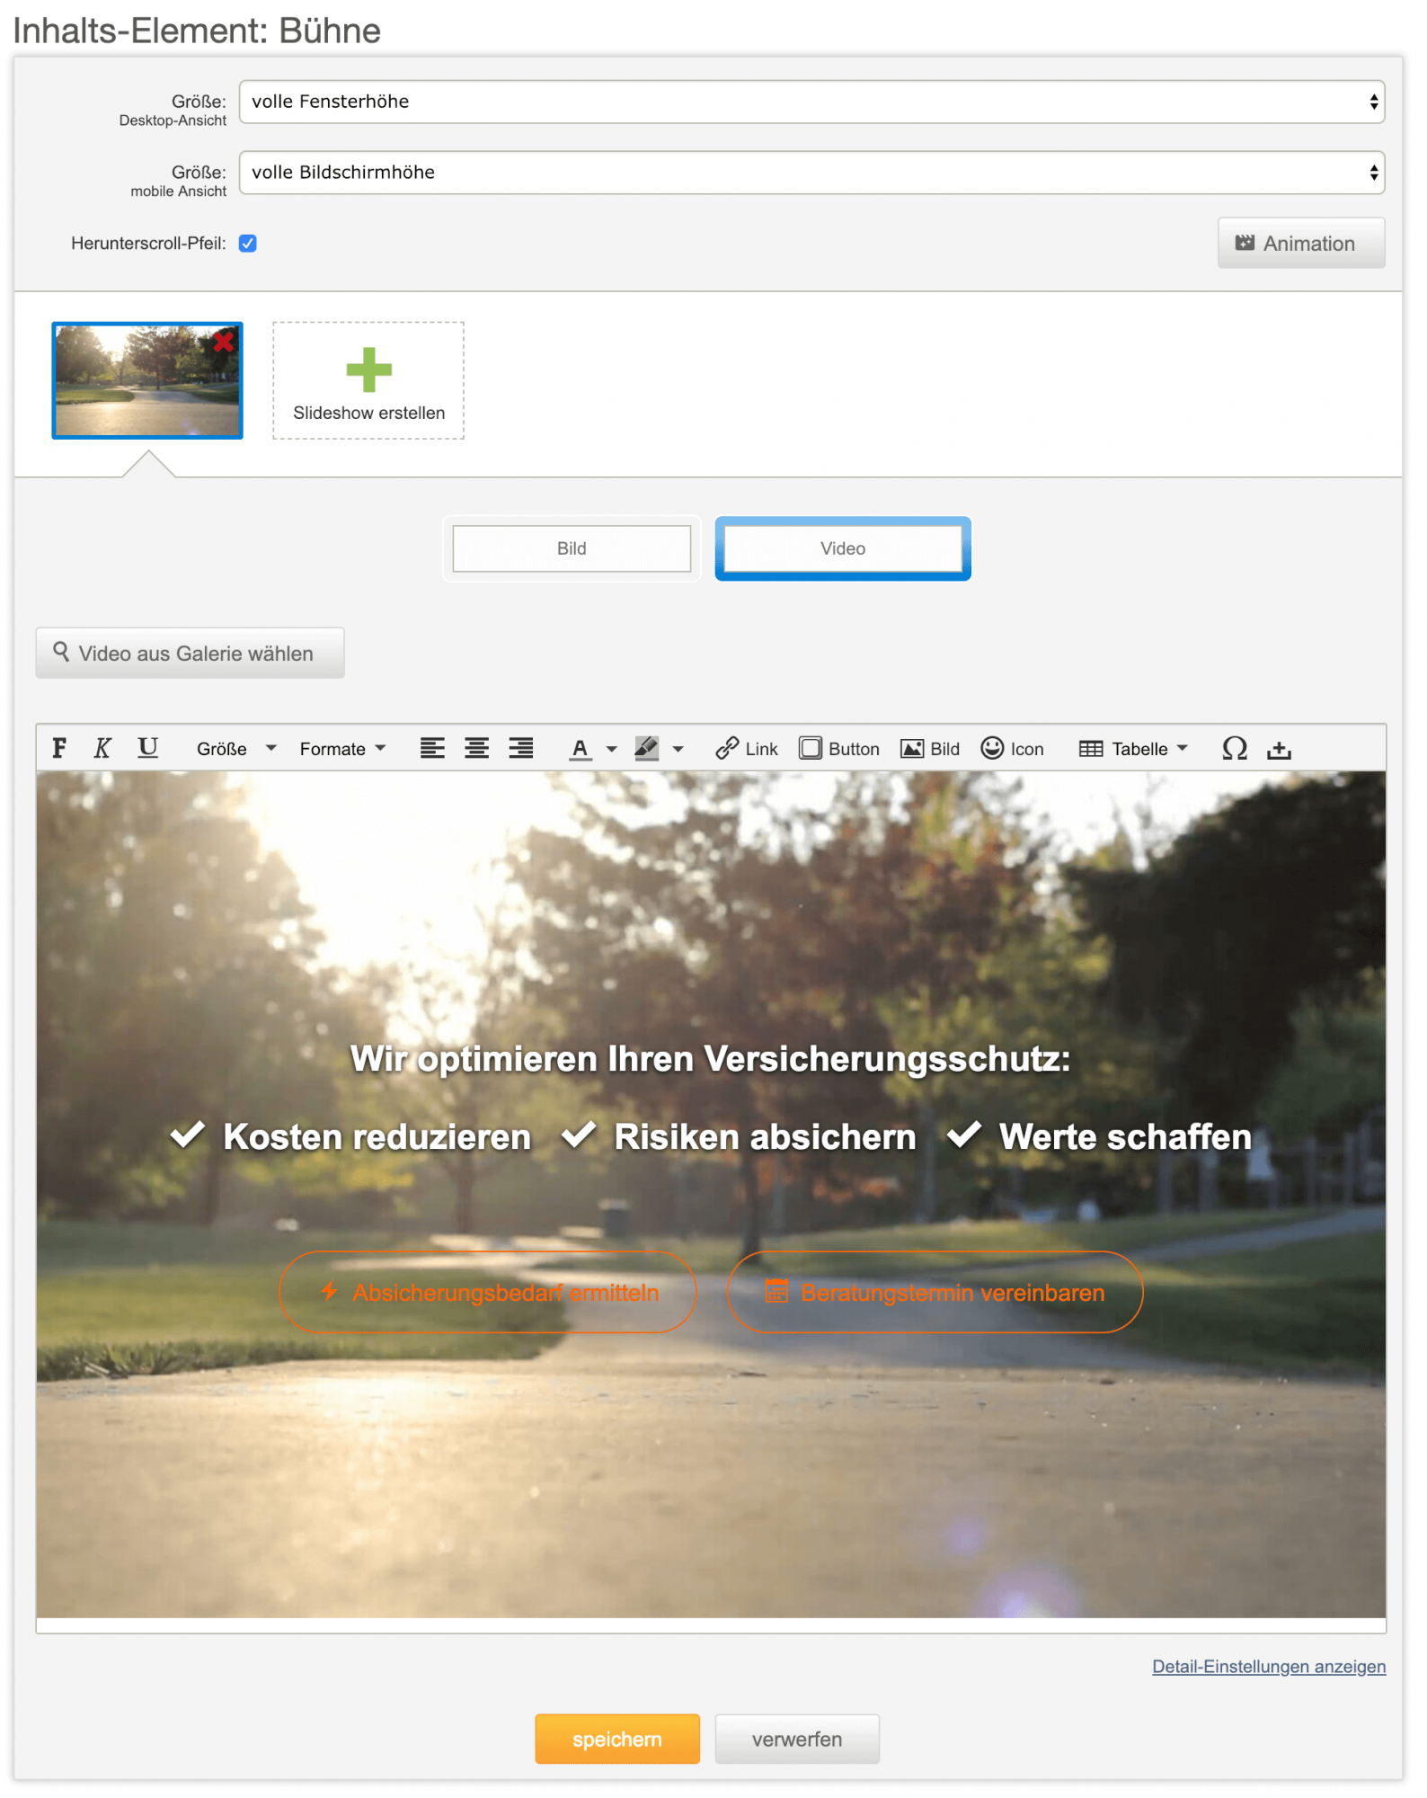The height and width of the screenshot is (1798, 1427).
Task: Toggle underline formatting in the editor
Action: point(147,748)
